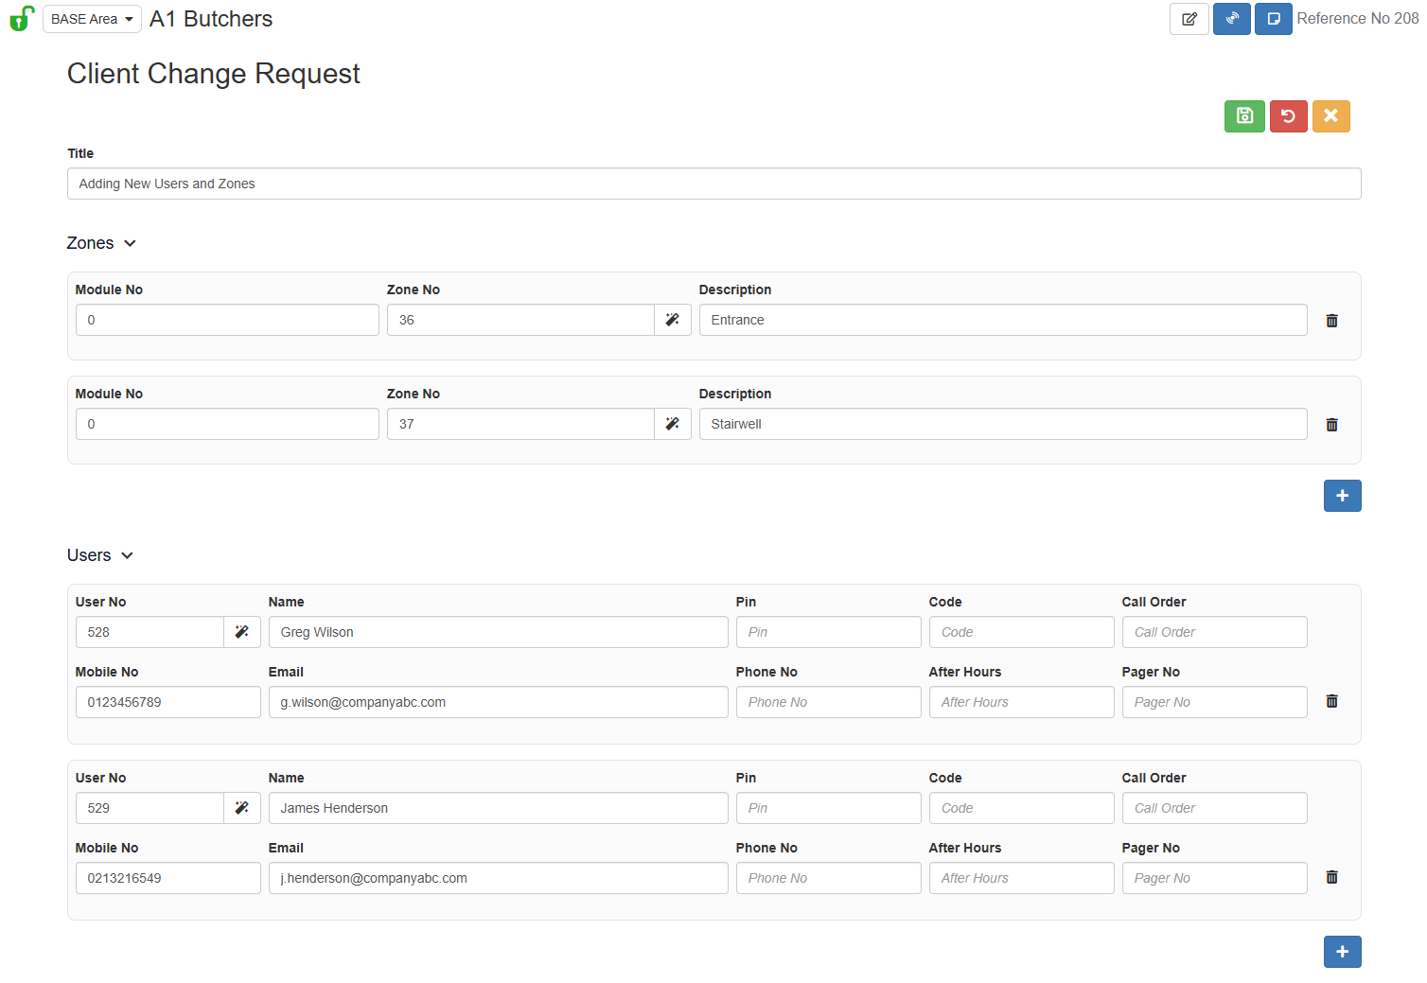Add a new user with plus button
The width and height of the screenshot is (1427, 983).
(1342, 952)
